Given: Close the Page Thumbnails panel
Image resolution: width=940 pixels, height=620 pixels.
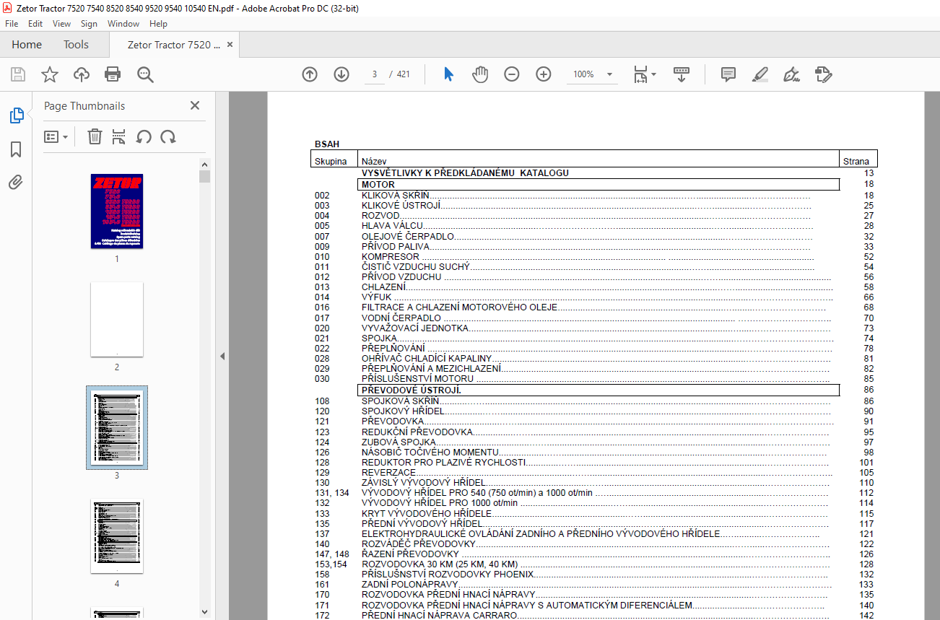Looking at the screenshot, I should point(195,105).
